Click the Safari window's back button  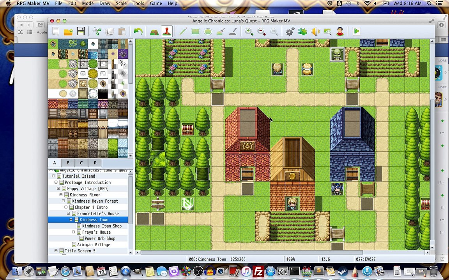[x=21, y=25]
